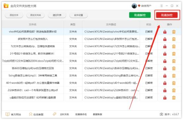Open the 定时关机 tool
183x120 pixels.
tap(61, 114)
